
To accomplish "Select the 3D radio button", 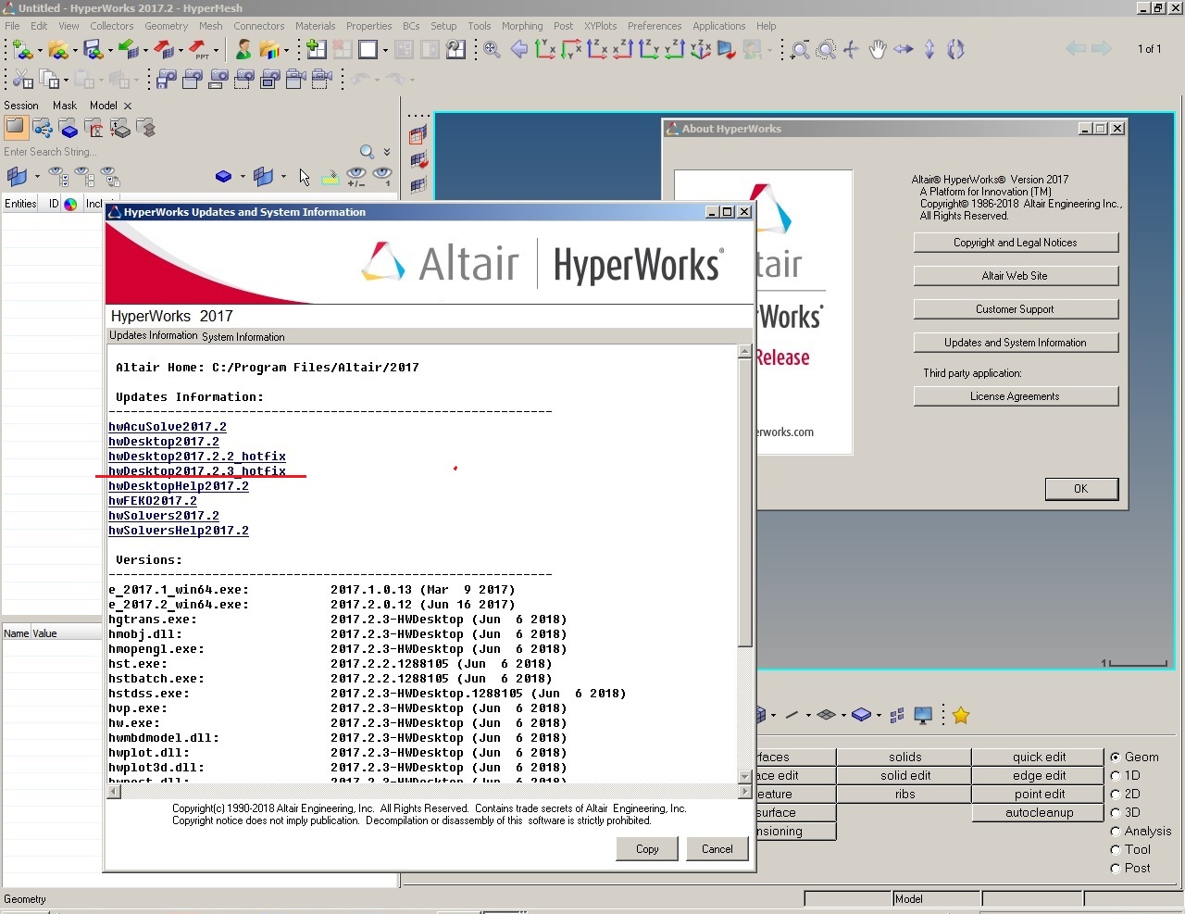I will tap(1116, 812).
